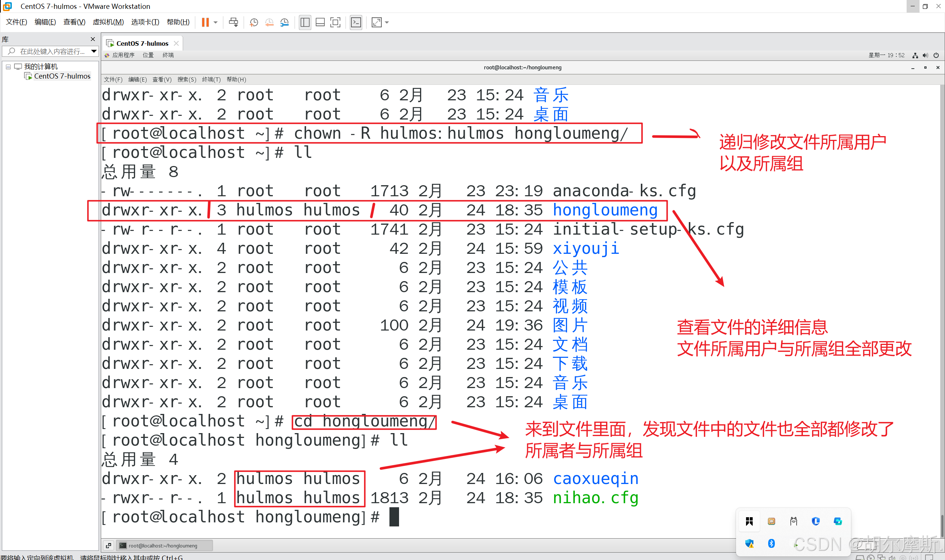Open Bluetooth icon in system tray

[772, 543]
